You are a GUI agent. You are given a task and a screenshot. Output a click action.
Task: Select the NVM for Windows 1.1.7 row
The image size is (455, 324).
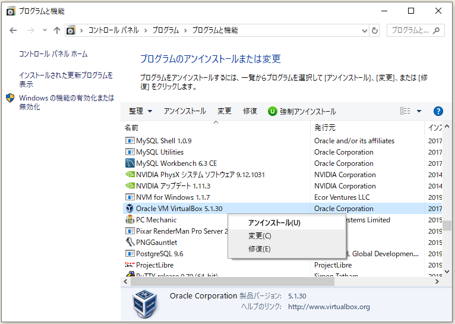point(281,197)
